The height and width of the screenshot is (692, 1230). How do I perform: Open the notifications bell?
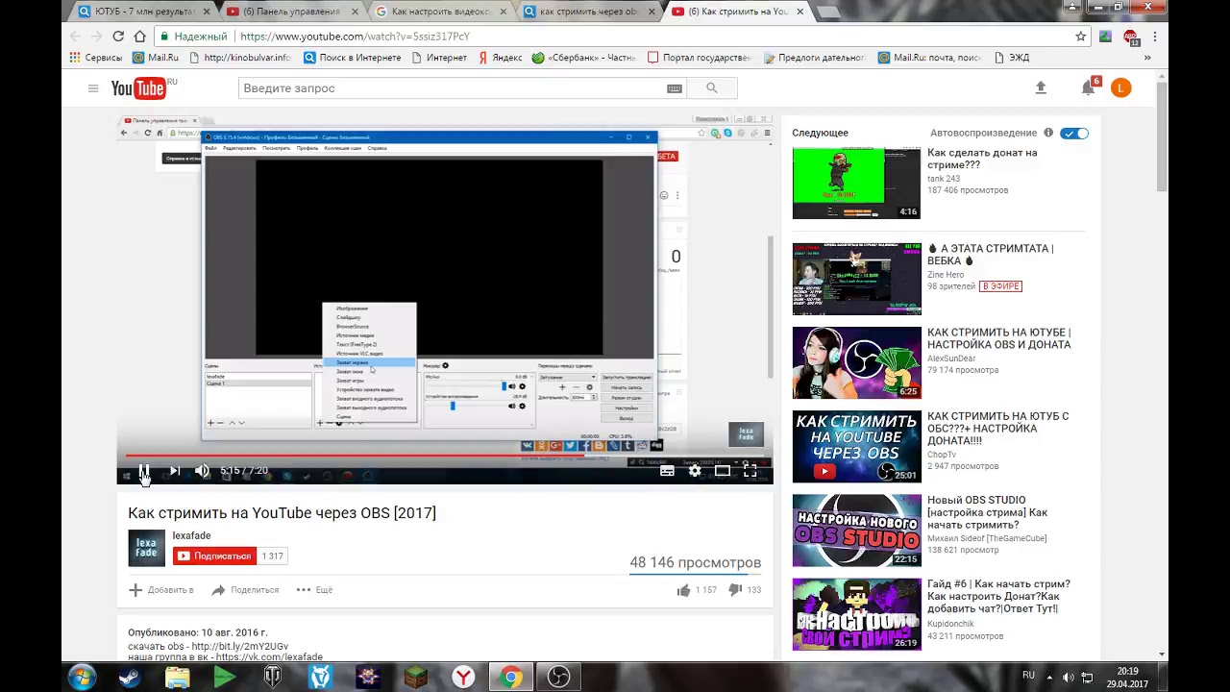[x=1089, y=88]
